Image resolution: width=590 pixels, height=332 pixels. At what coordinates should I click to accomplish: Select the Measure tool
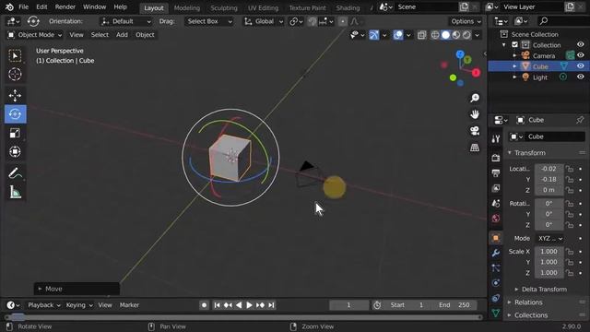pyautogui.click(x=15, y=193)
